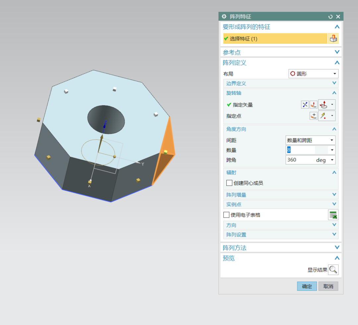358x325 pixels.
Task: Open the vector dialog for 指定矢量
Action: click(x=314, y=104)
